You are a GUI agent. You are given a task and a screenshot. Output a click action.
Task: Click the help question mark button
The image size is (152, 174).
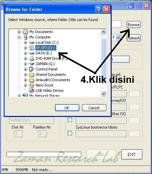99,9
